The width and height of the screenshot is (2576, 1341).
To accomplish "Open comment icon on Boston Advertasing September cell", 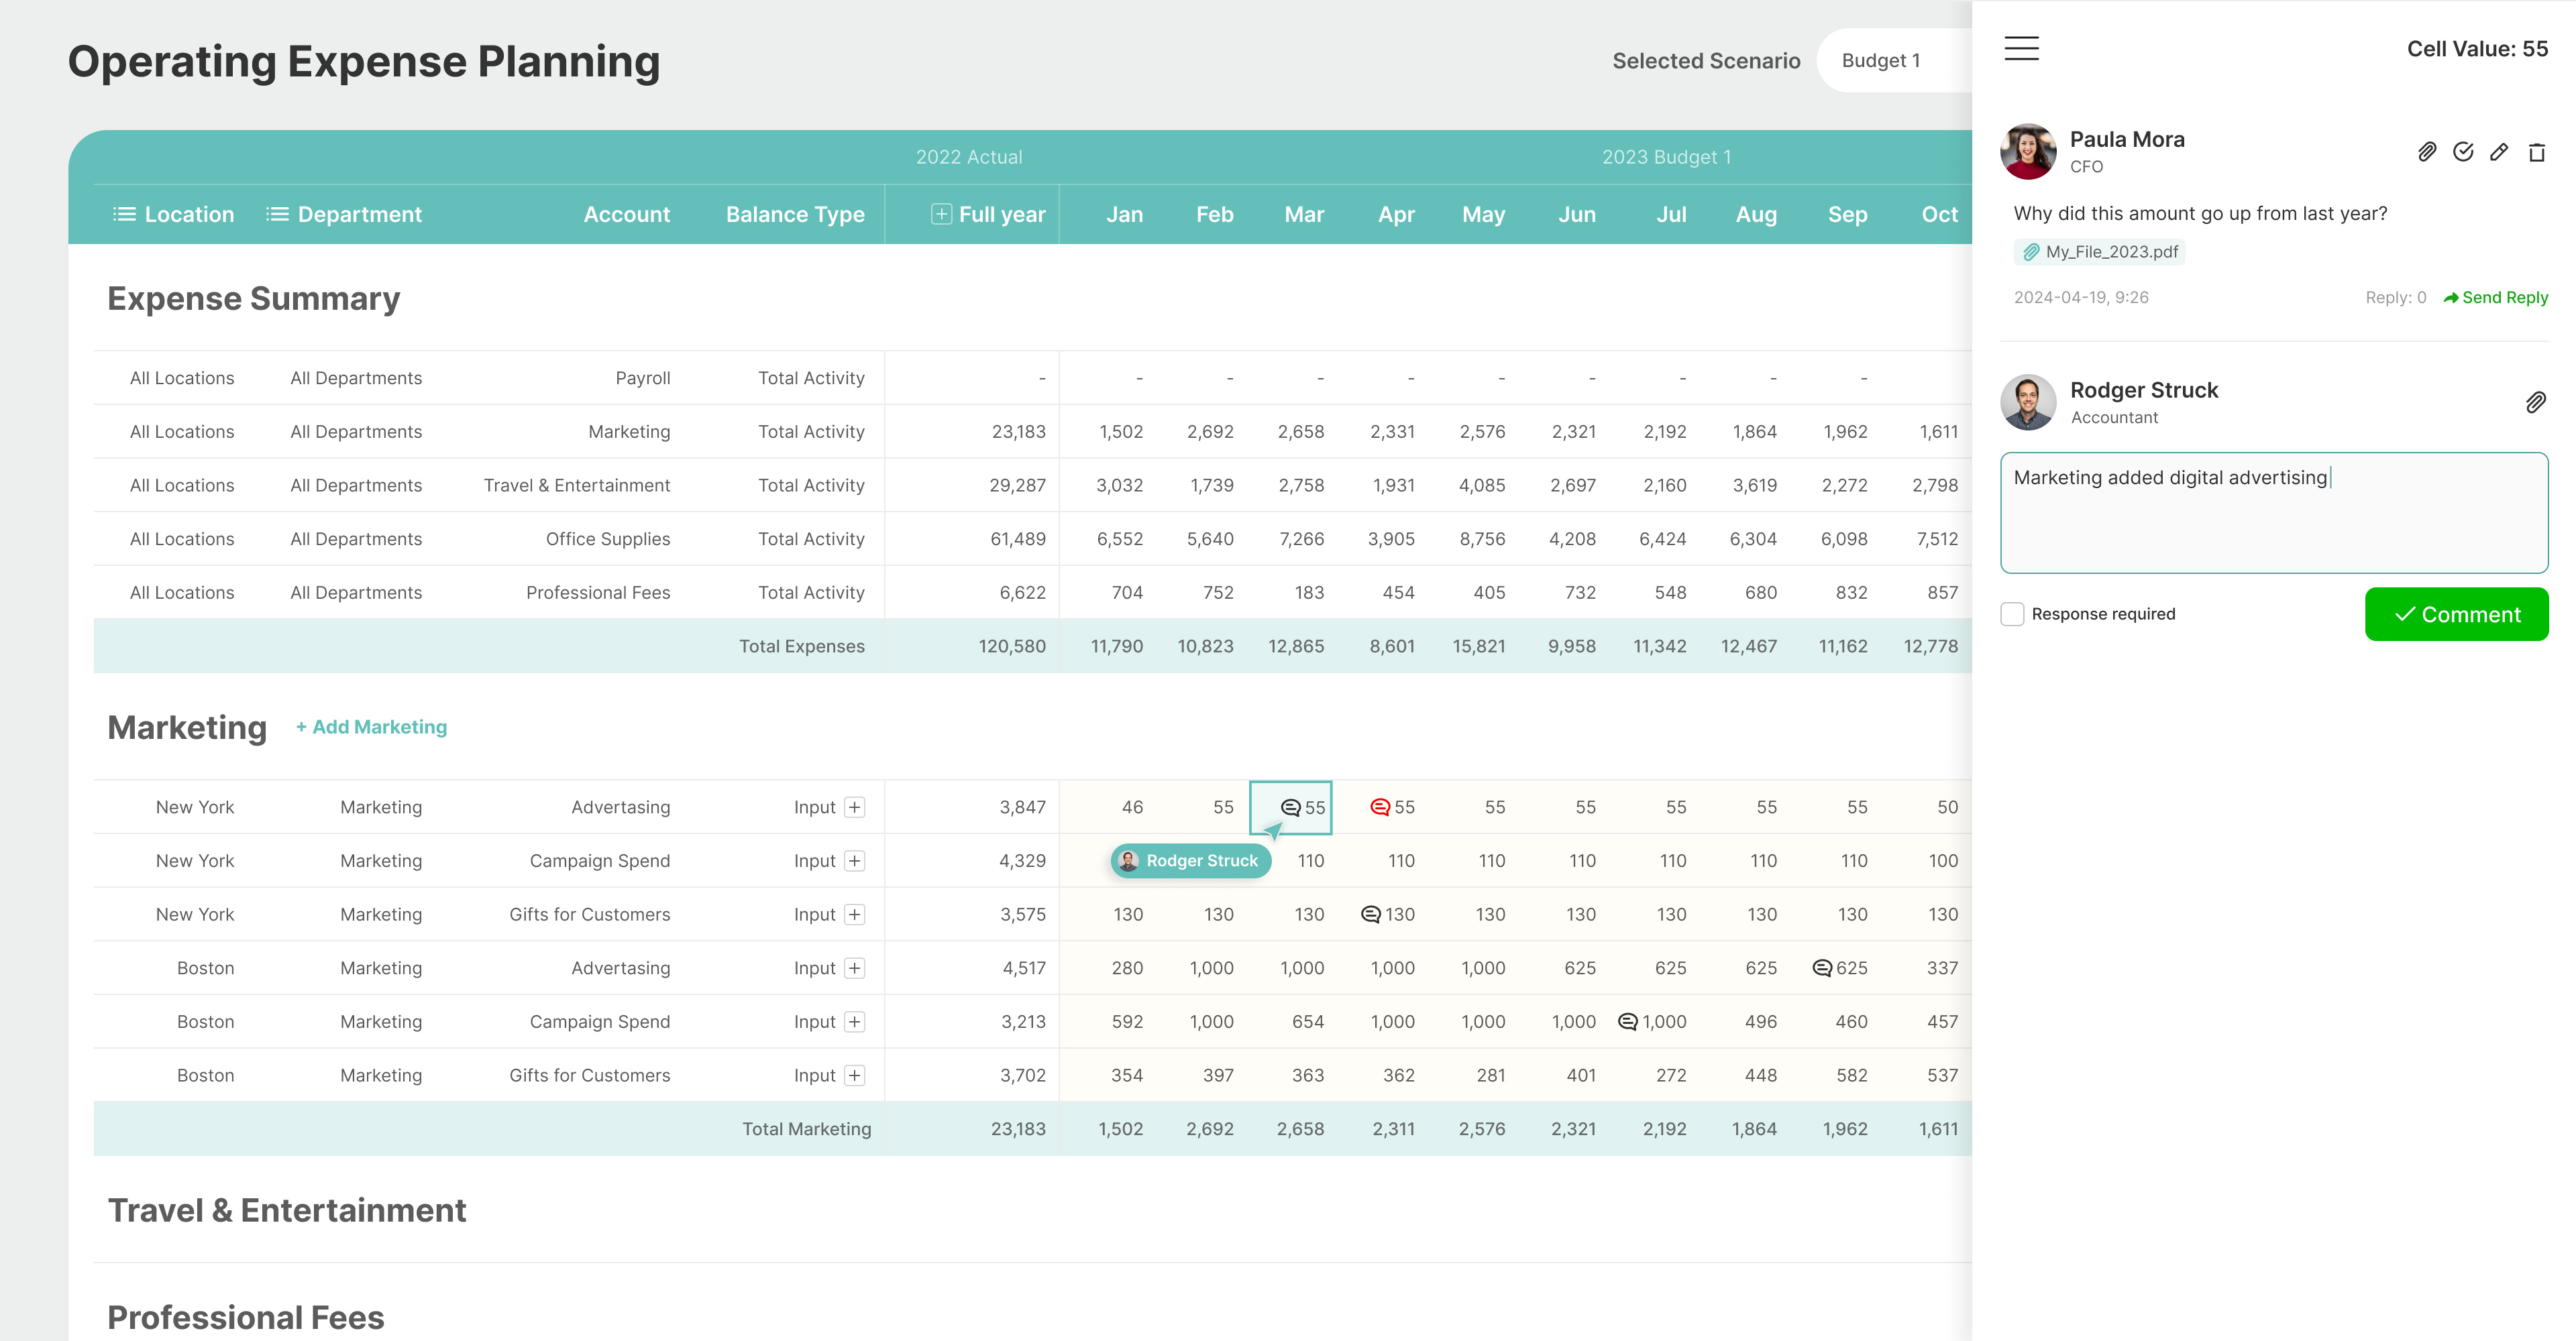I will pyautogui.click(x=1822, y=968).
